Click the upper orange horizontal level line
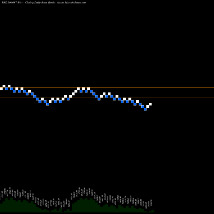The height and width of the screenshot is (214, 214). [x=107, y=87]
